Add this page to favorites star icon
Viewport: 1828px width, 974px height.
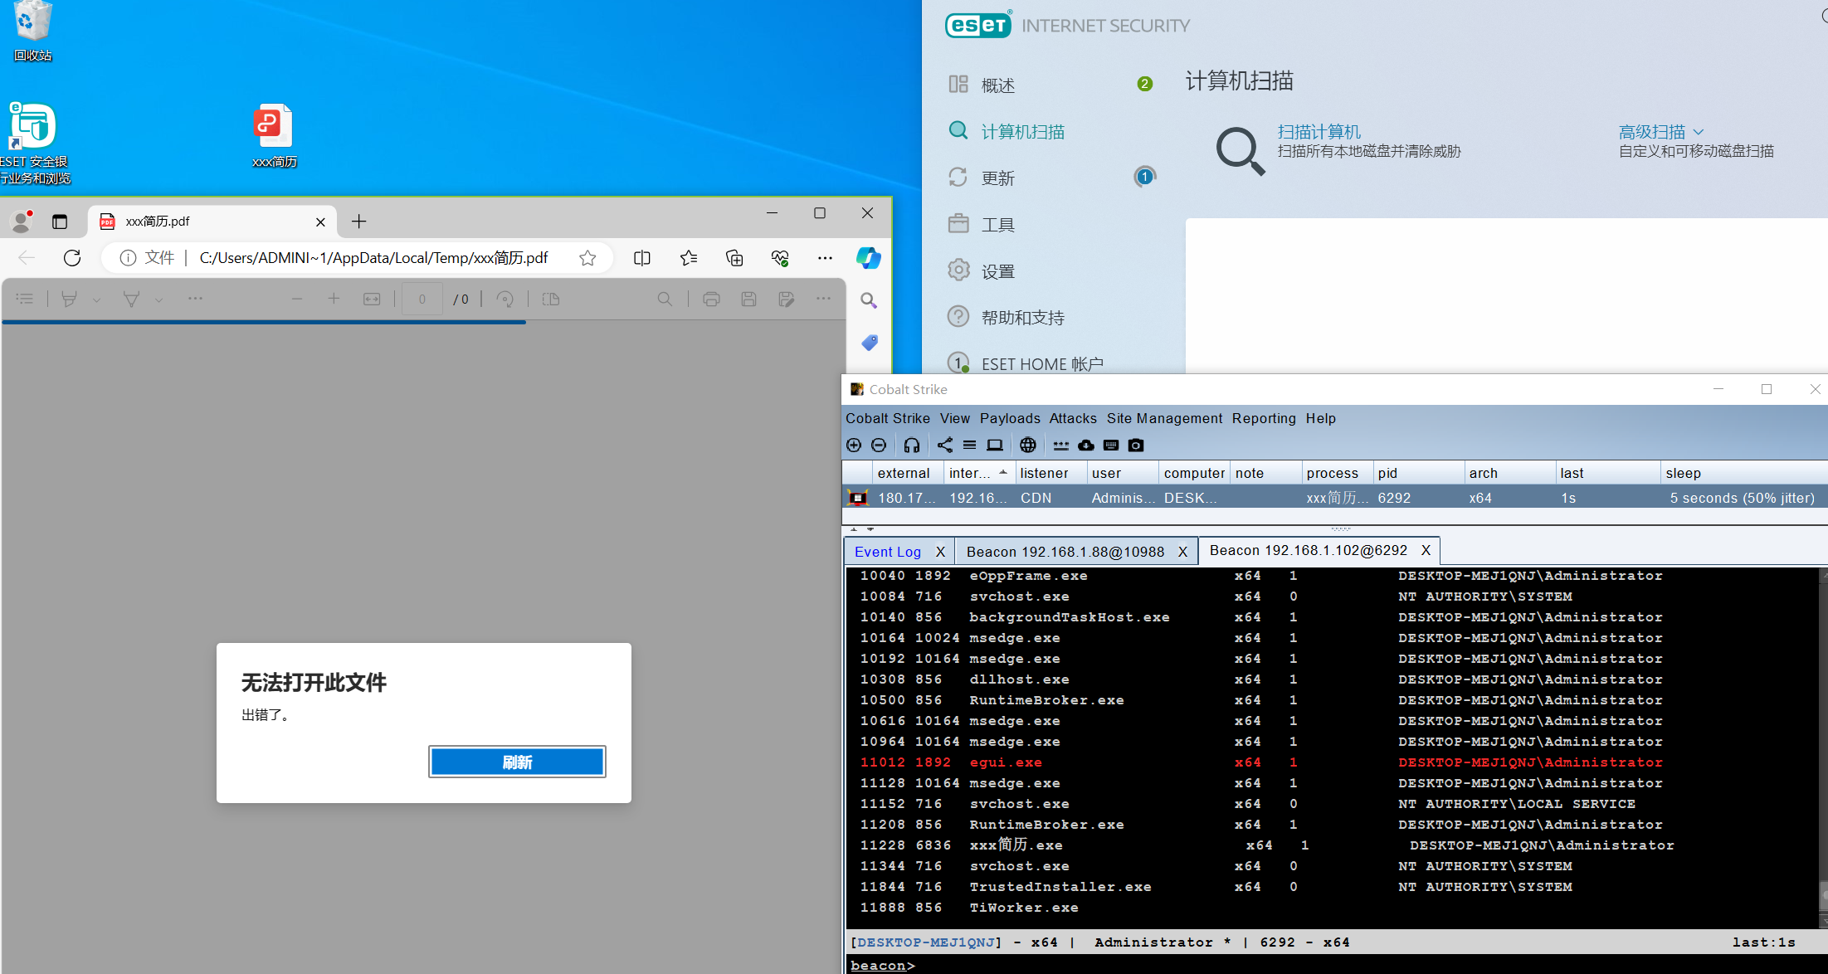coord(587,258)
